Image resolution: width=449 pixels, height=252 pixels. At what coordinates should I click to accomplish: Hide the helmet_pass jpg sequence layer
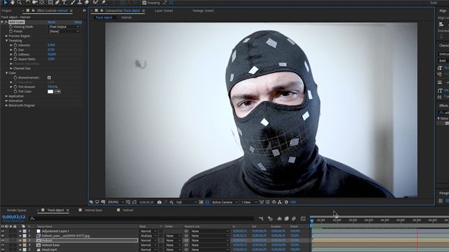tap(3, 236)
